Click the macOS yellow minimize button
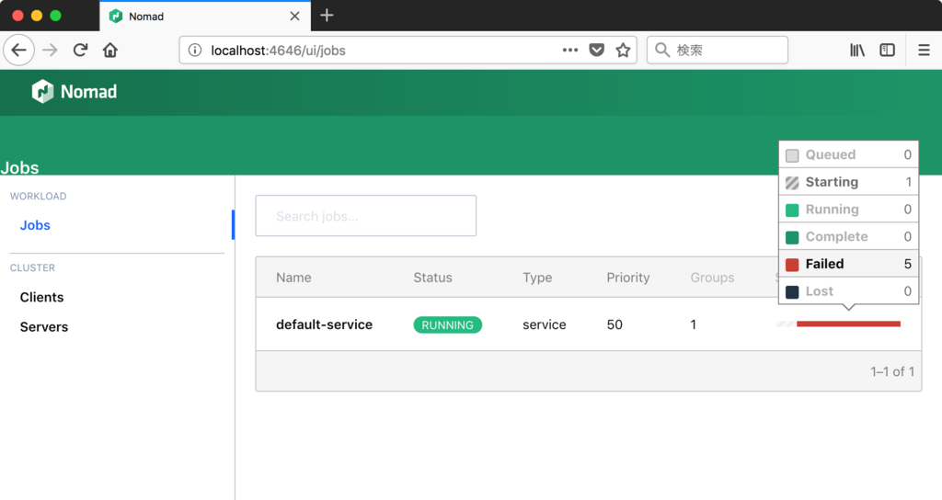This screenshot has width=942, height=500. 37,16
